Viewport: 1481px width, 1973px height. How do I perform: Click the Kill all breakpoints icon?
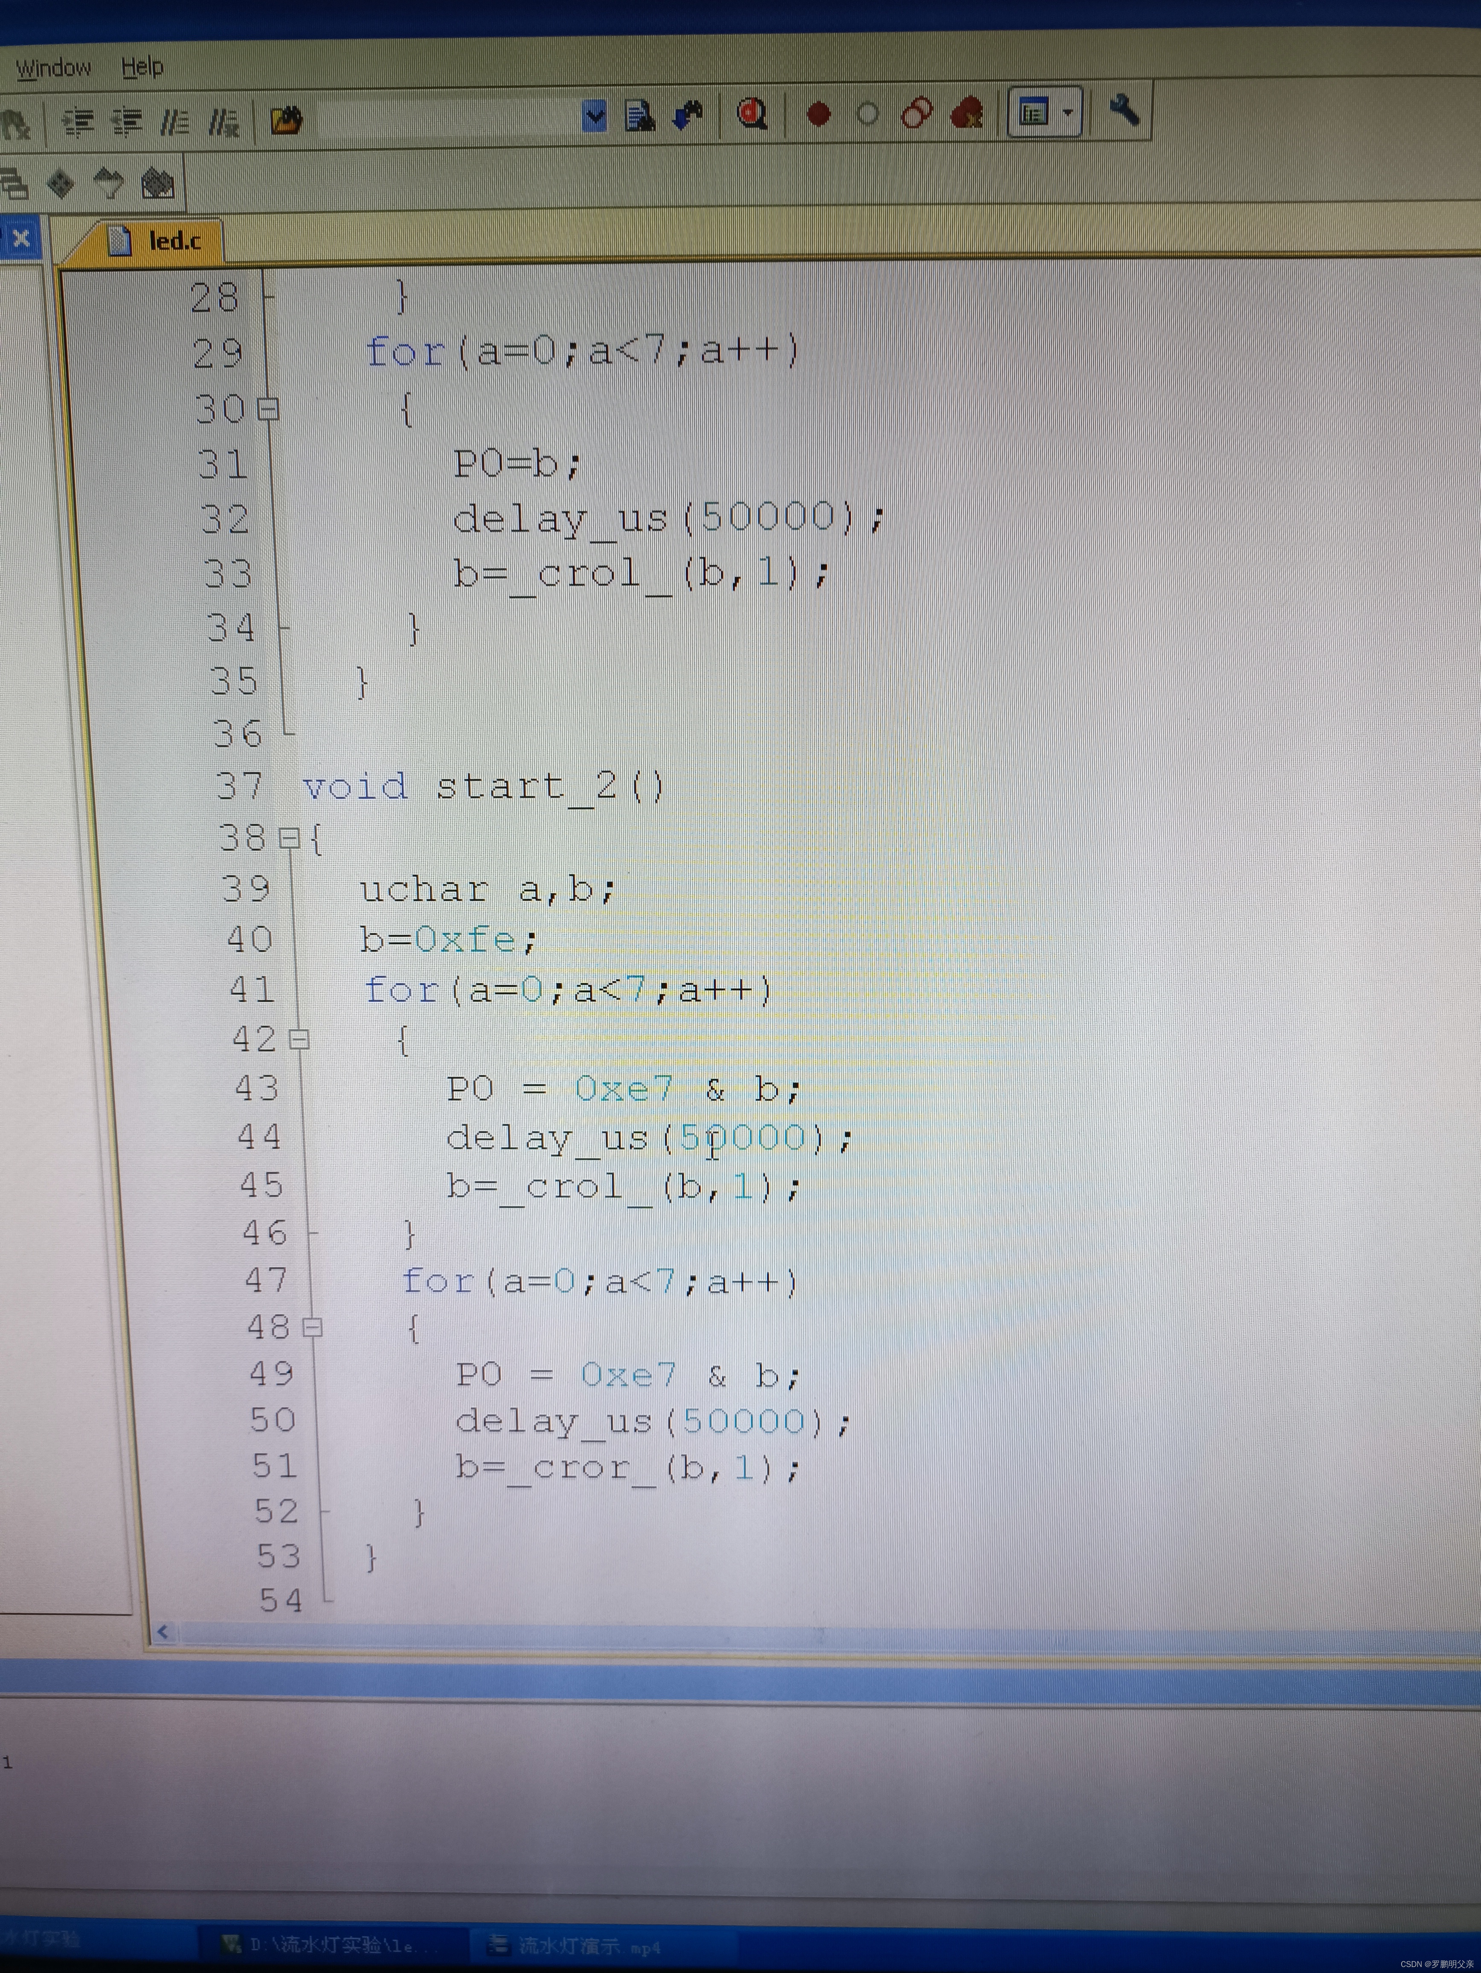tap(967, 113)
